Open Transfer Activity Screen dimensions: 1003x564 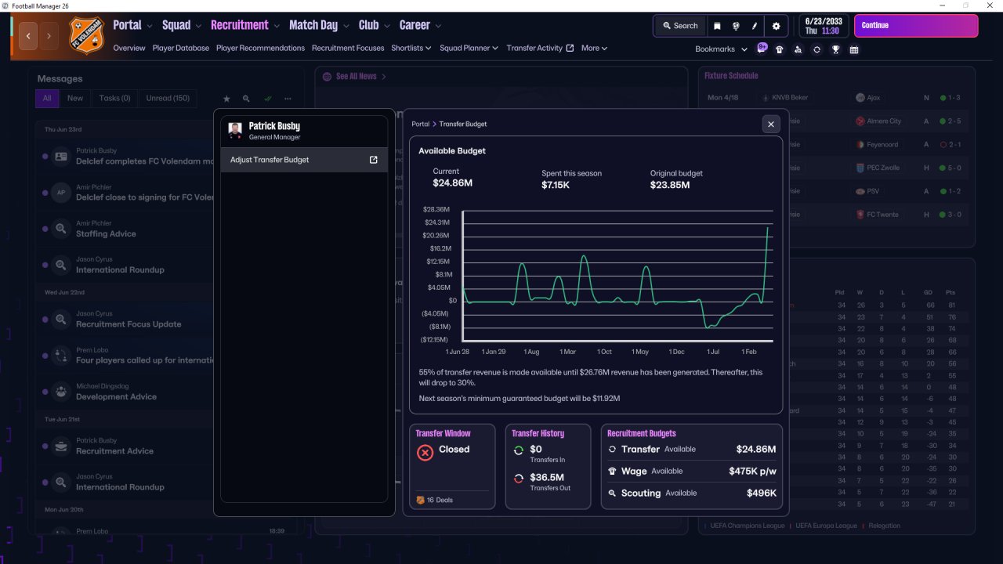[540, 48]
